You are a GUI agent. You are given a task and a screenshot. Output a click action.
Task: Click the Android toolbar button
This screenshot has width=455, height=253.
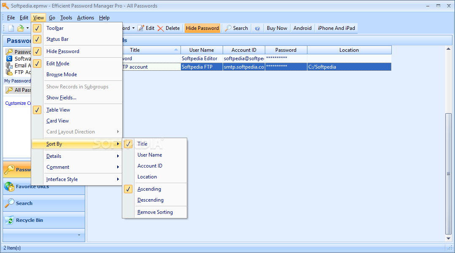pyautogui.click(x=302, y=28)
